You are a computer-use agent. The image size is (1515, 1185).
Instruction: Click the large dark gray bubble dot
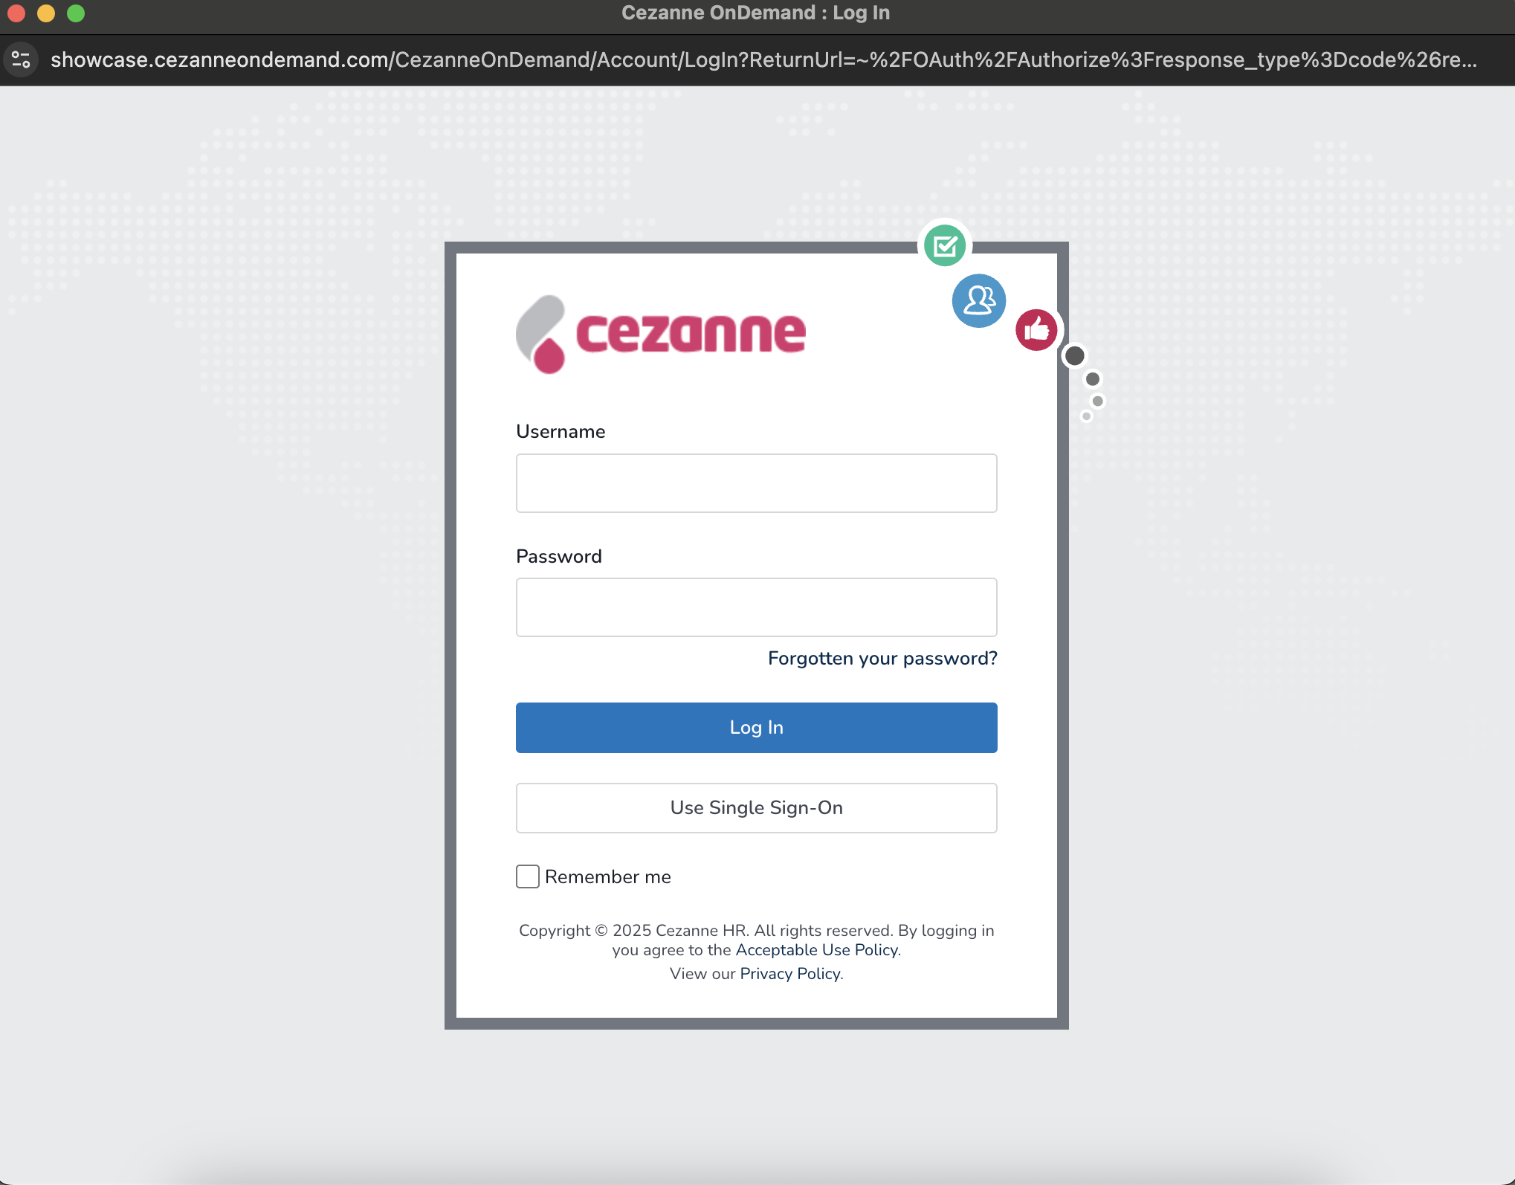tap(1074, 356)
